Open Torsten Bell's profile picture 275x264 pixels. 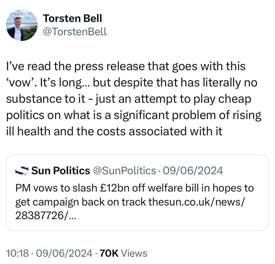point(22,25)
